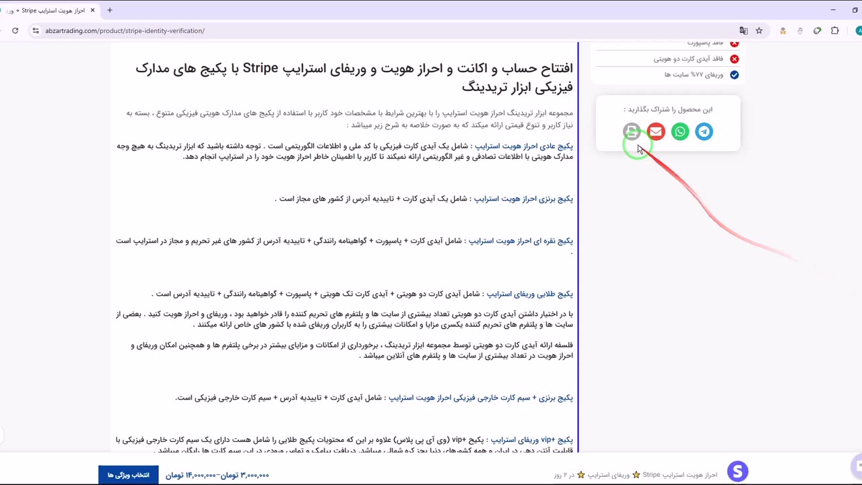
Task: Restore down the browser window
Action: coord(855,10)
